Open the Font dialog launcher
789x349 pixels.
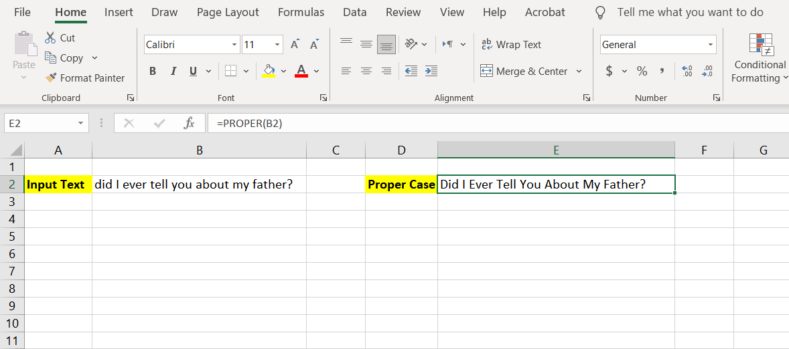[324, 98]
